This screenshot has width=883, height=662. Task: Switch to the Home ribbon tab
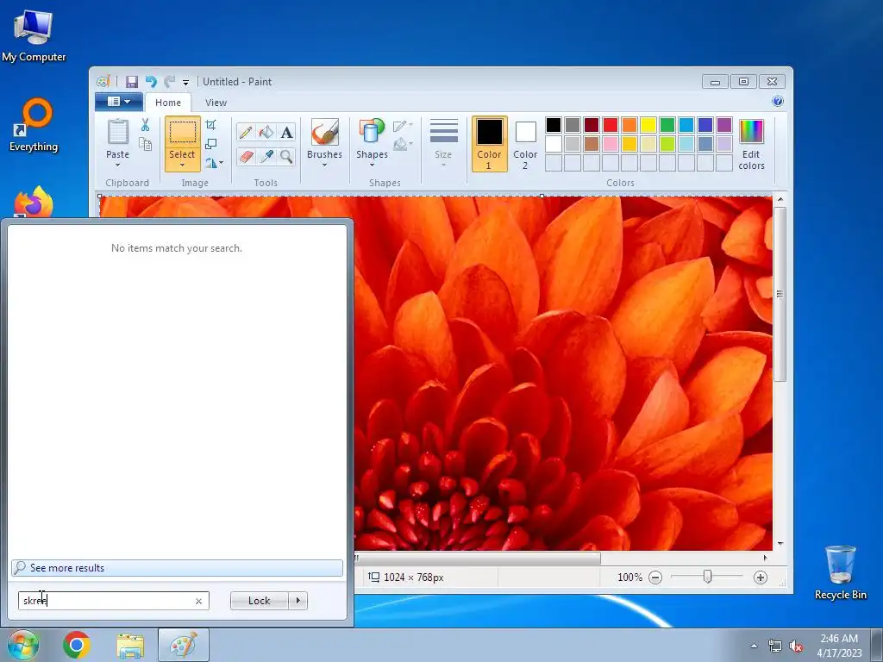click(x=168, y=103)
